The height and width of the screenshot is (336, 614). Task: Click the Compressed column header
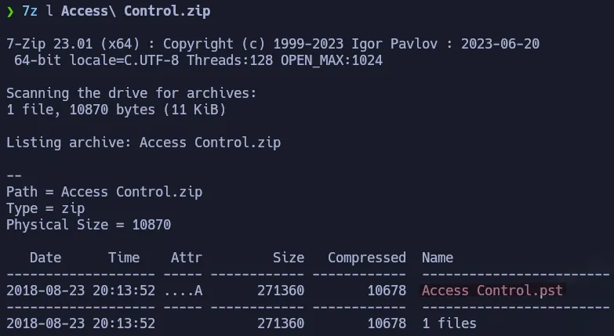pos(366,258)
